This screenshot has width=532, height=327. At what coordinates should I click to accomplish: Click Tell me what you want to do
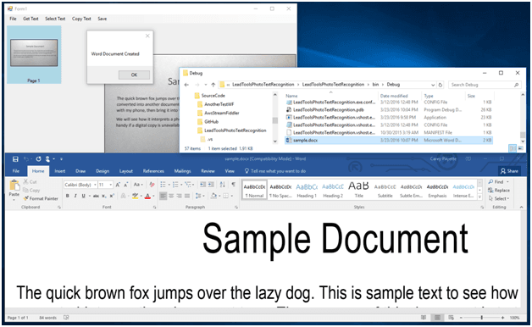tap(275, 171)
